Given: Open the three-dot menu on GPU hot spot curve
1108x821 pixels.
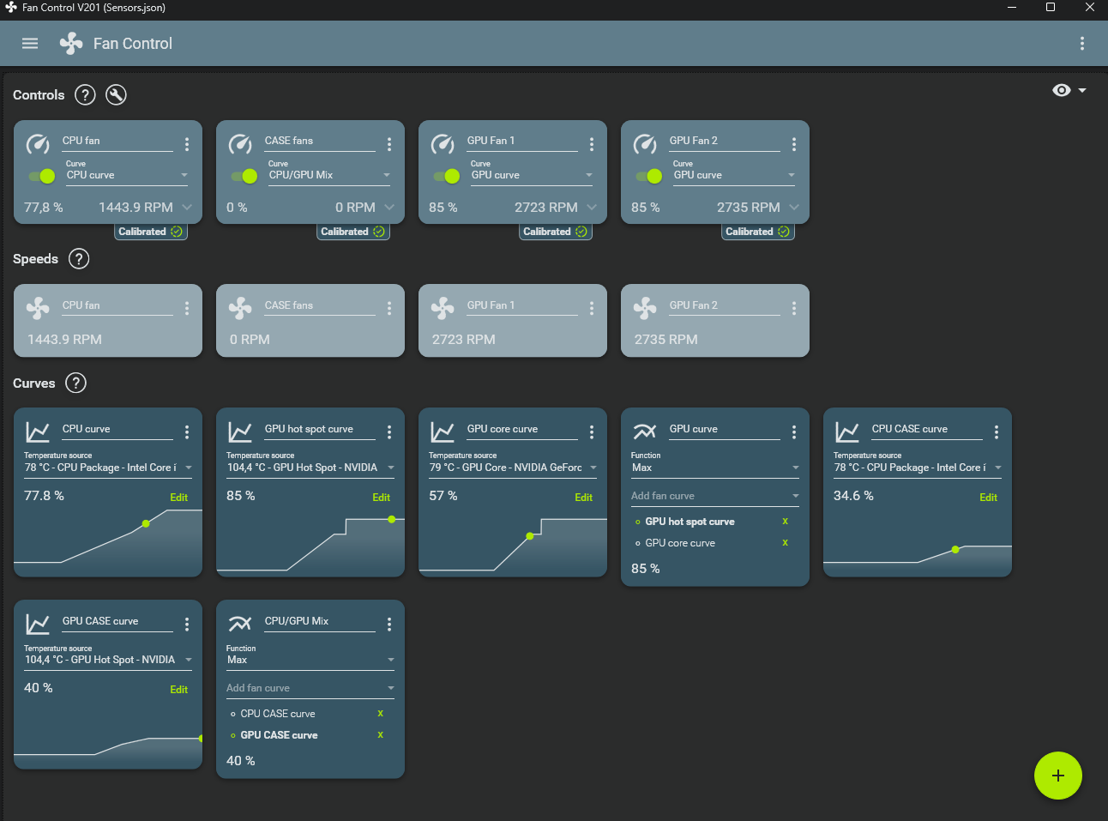Looking at the screenshot, I should pos(388,432).
